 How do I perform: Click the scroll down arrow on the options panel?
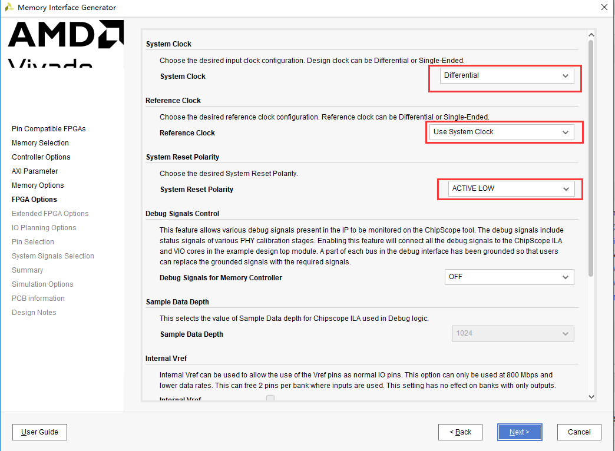point(591,397)
